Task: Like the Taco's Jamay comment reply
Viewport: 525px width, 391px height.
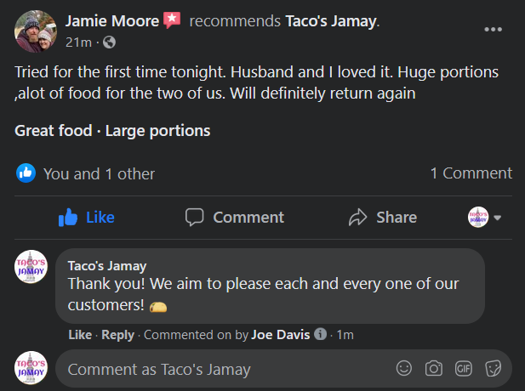Action: click(x=79, y=335)
